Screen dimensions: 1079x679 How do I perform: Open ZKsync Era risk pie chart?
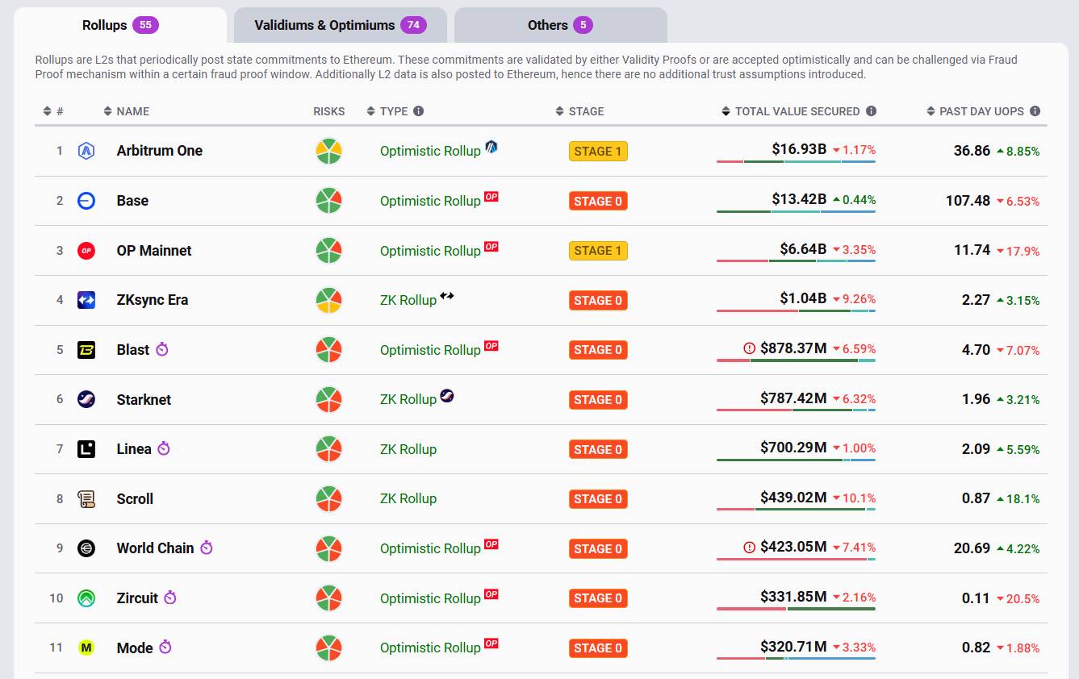pos(328,300)
